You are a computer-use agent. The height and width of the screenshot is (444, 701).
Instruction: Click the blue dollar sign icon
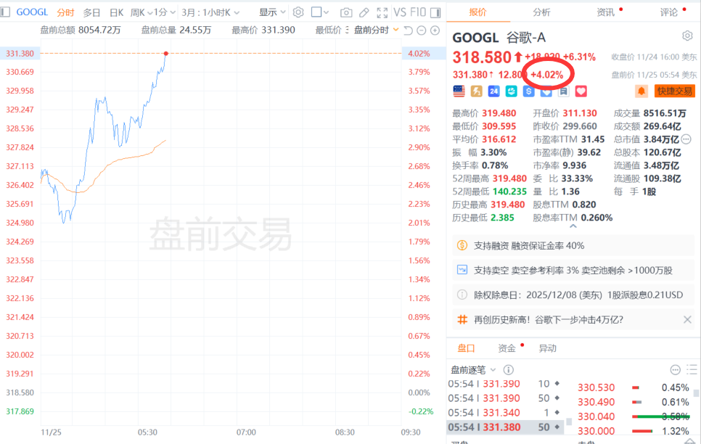[x=529, y=91]
